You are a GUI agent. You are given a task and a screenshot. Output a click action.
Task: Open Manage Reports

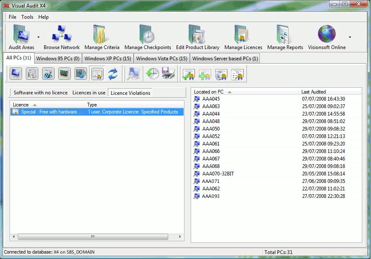click(x=285, y=37)
